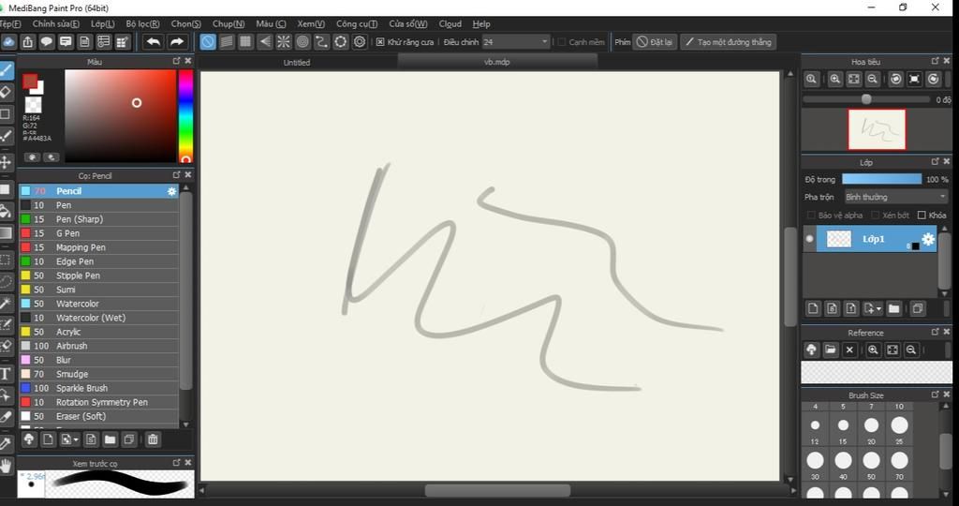Create a new layer in layer panel

(x=813, y=308)
